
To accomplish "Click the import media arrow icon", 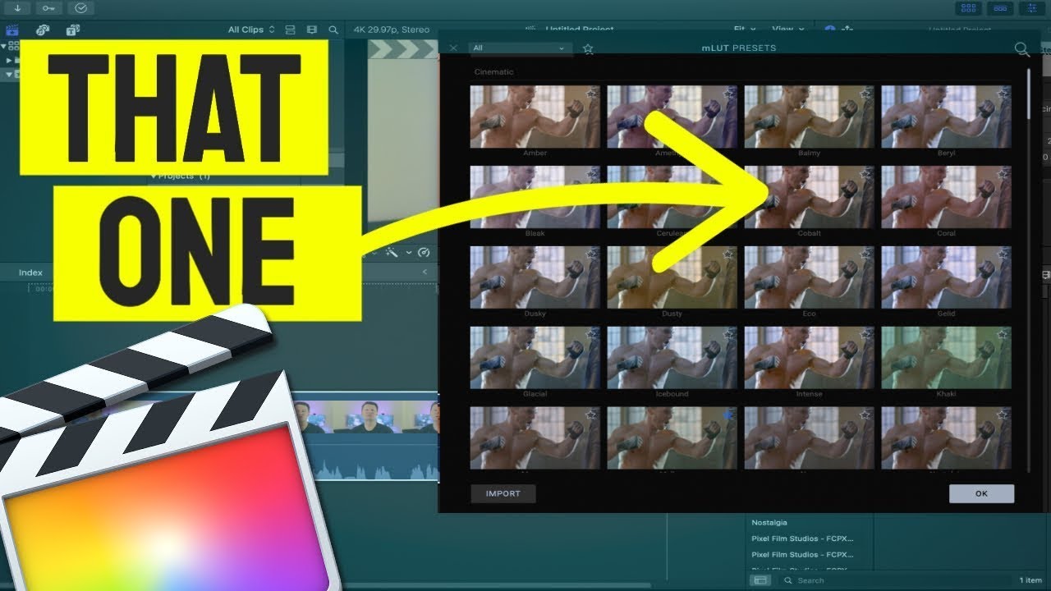I will point(17,8).
